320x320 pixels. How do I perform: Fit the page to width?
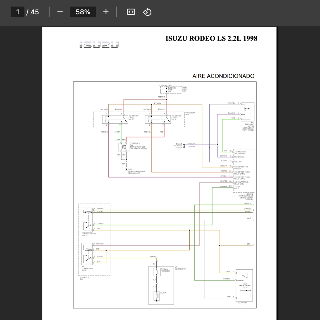pyautogui.click(x=131, y=12)
